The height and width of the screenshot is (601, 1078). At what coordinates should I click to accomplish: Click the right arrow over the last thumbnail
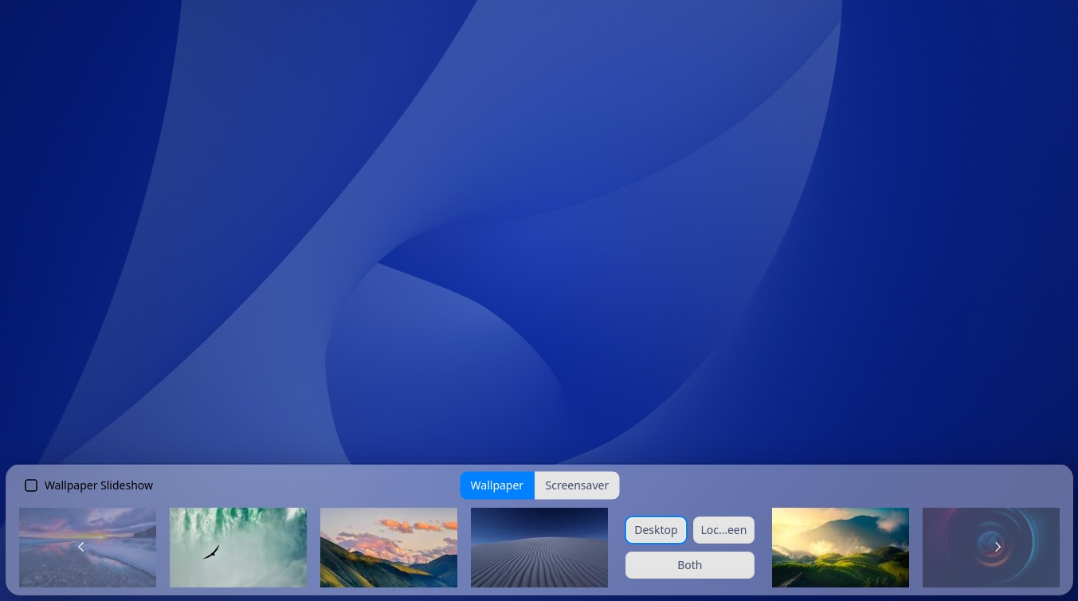998,547
